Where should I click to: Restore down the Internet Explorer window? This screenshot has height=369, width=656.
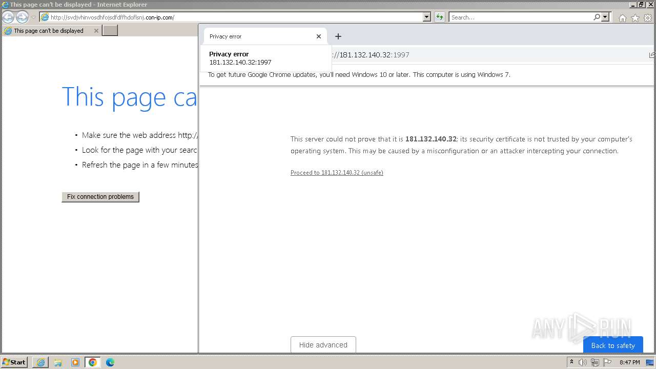[x=641, y=5]
